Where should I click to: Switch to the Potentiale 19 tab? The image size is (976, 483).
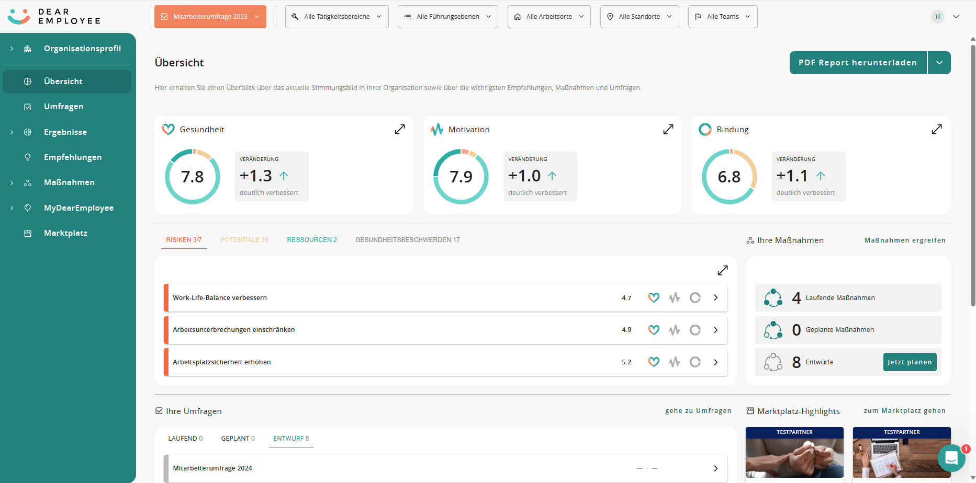coord(244,240)
